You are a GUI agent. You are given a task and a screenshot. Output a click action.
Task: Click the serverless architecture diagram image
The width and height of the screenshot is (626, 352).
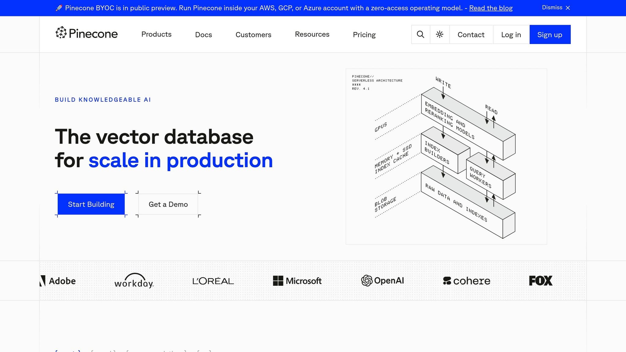pos(446,156)
